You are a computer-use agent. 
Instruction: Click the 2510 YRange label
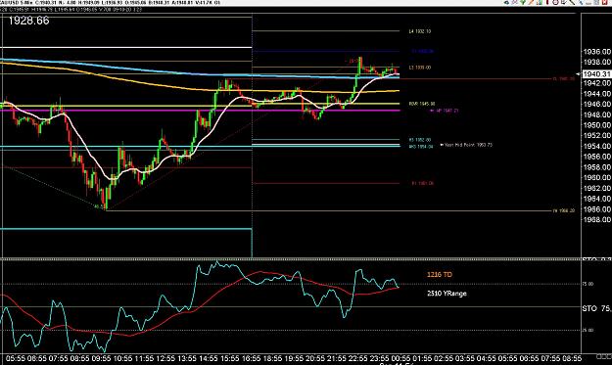point(447,294)
